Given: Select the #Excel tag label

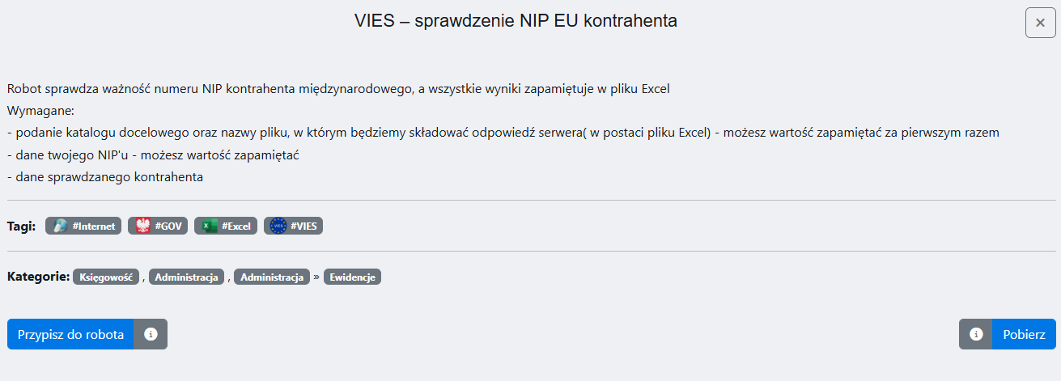Looking at the screenshot, I should click(x=237, y=226).
